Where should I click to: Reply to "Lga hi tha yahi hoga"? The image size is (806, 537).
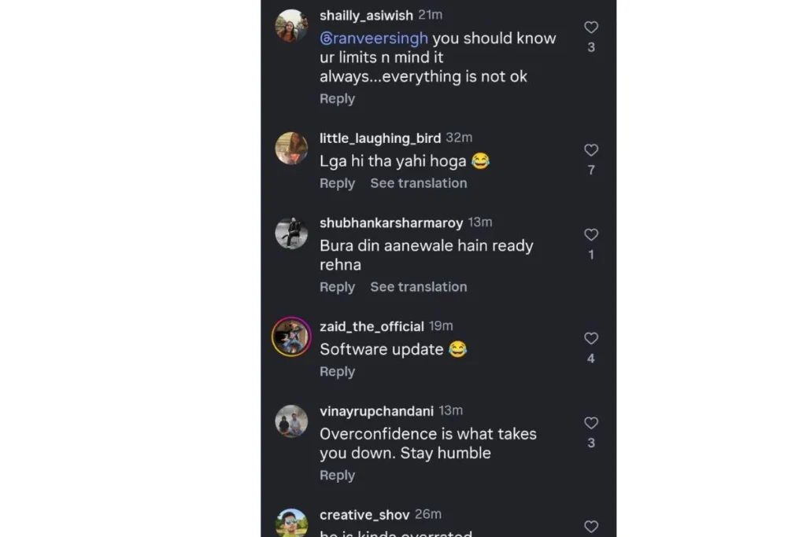click(x=337, y=183)
